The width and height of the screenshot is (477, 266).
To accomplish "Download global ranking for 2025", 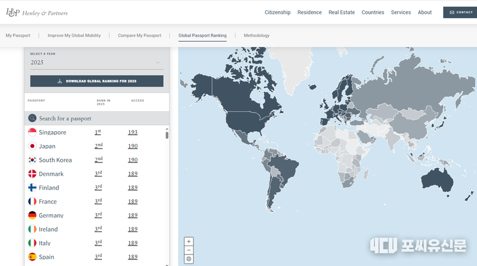I will (x=97, y=81).
